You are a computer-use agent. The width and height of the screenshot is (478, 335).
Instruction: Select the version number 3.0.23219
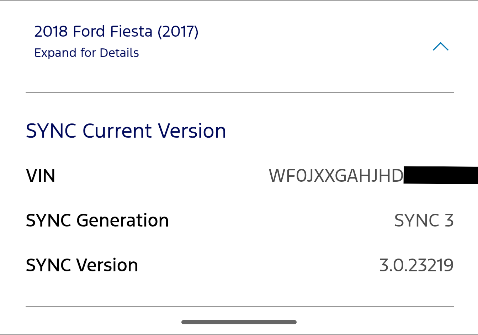click(416, 265)
